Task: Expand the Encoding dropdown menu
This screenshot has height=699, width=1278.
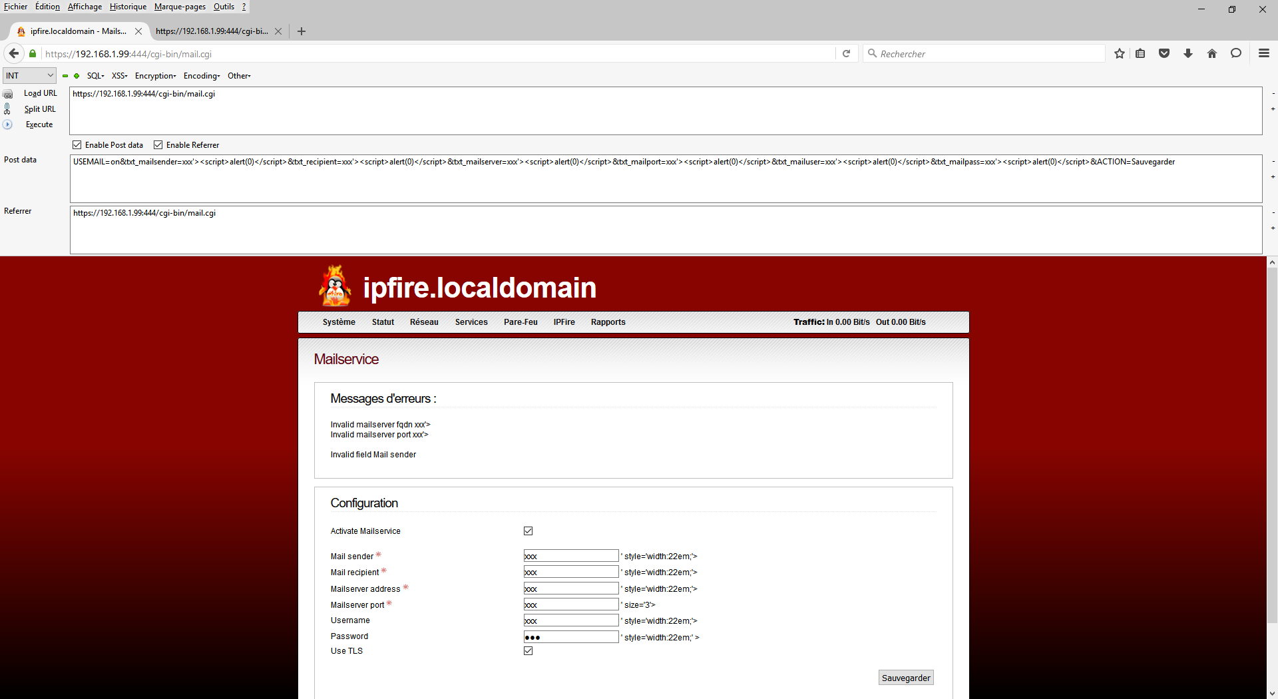Action: tap(202, 76)
